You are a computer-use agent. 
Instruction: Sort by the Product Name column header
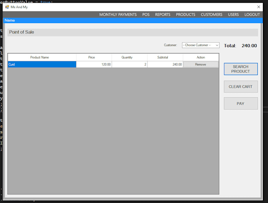42,57
